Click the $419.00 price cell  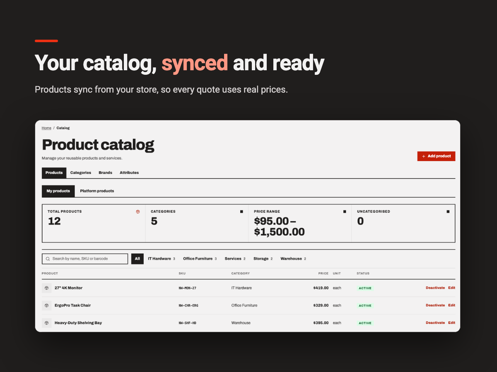pyautogui.click(x=321, y=288)
